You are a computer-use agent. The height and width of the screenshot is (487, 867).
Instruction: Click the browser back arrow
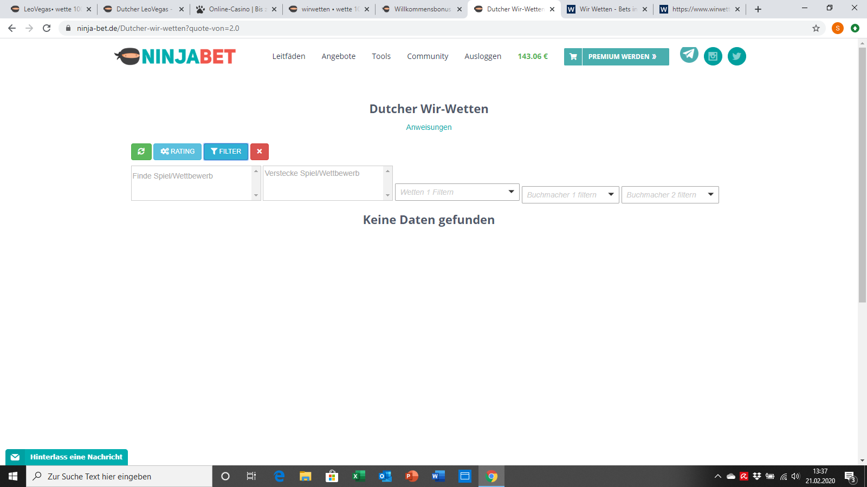coord(12,28)
